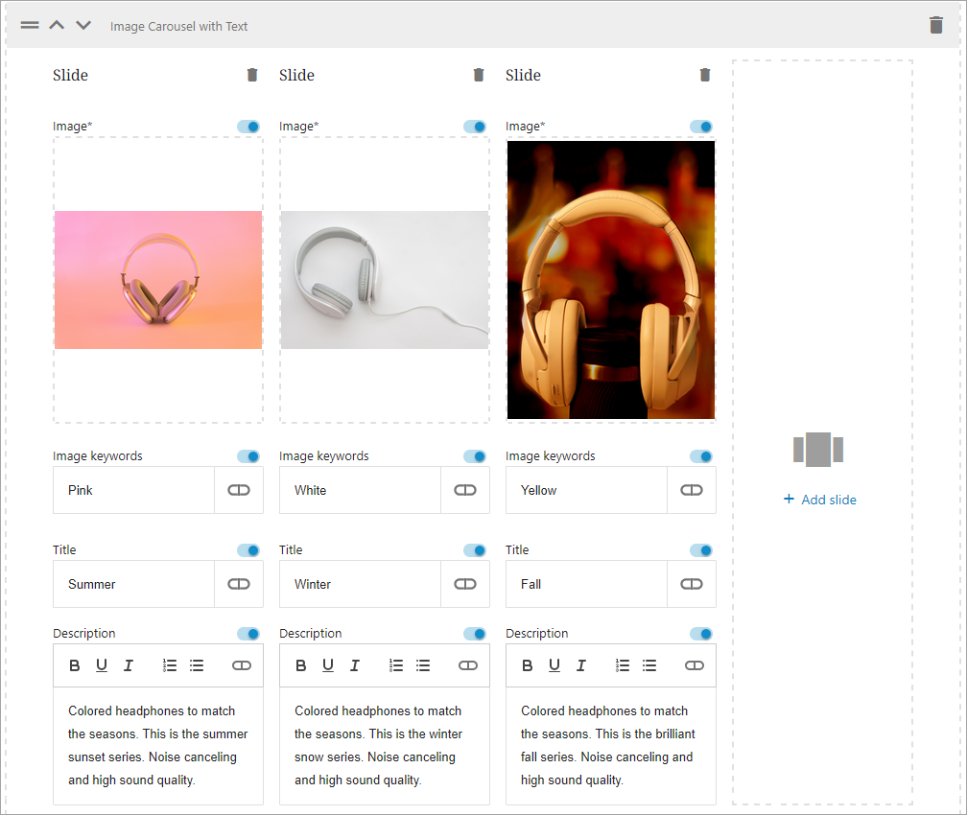Click the Winter slide description text area
967x815 pixels.
pyautogui.click(x=384, y=745)
